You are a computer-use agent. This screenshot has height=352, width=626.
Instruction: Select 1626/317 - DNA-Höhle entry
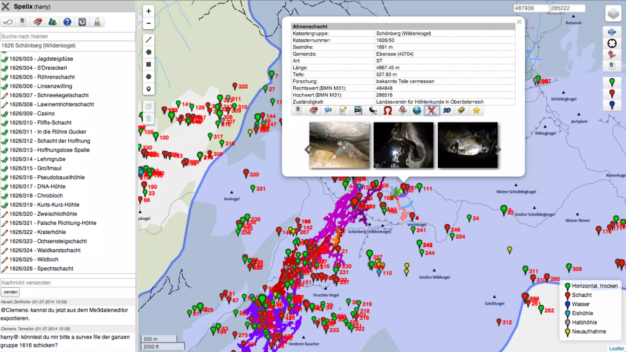click(x=37, y=186)
